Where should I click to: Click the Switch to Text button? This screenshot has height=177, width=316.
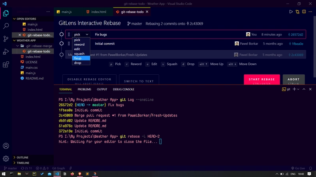tap(139, 80)
